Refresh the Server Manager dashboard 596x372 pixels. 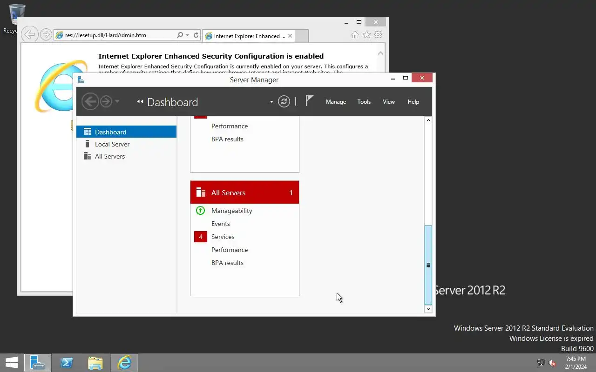[284, 102]
